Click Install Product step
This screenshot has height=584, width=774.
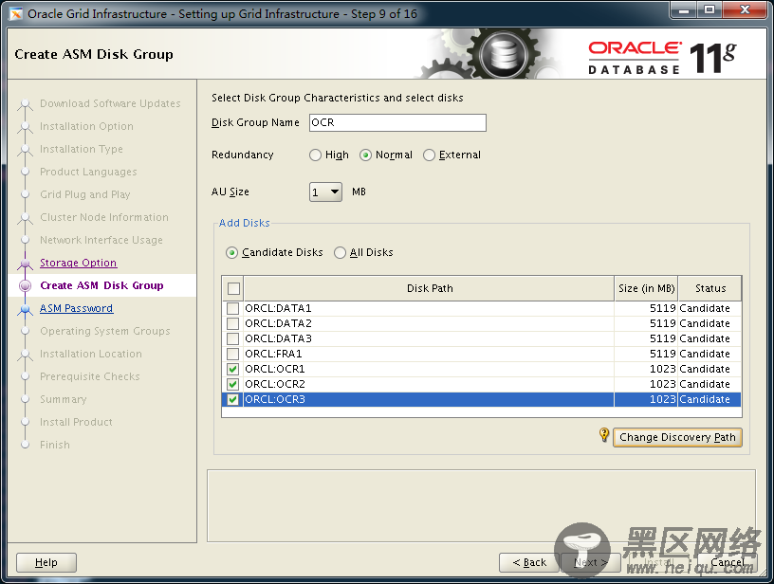pyautogui.click(x=76, y=422)
